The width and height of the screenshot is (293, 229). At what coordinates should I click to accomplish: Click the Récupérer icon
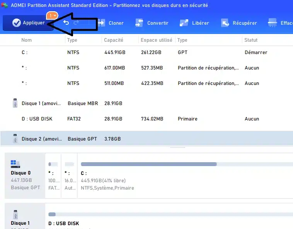pos(225,23)
